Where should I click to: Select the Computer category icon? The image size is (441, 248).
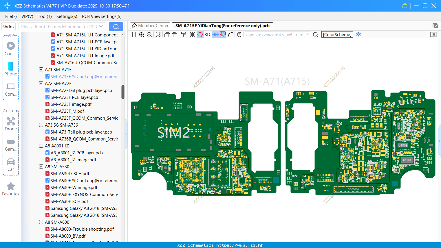(x=11, y=89)
